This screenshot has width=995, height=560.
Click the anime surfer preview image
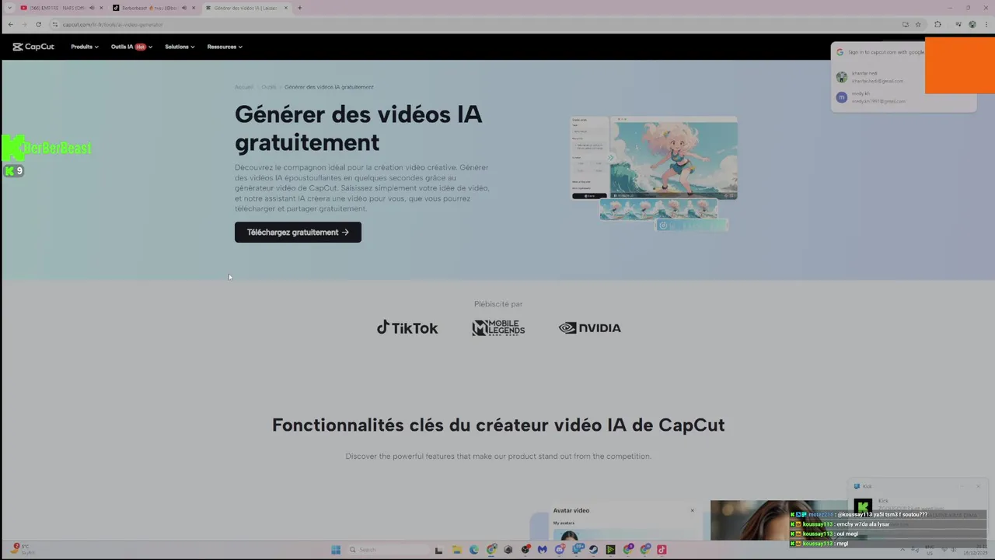coord(673,158)
